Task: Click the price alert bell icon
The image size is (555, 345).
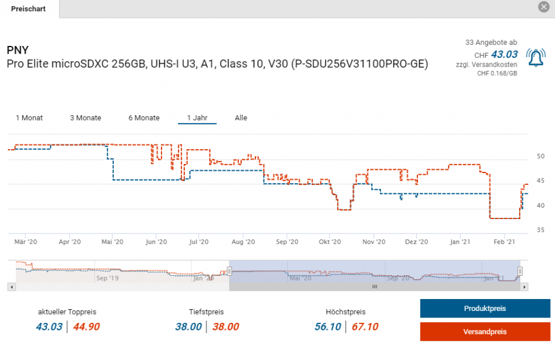Action: 536,57
